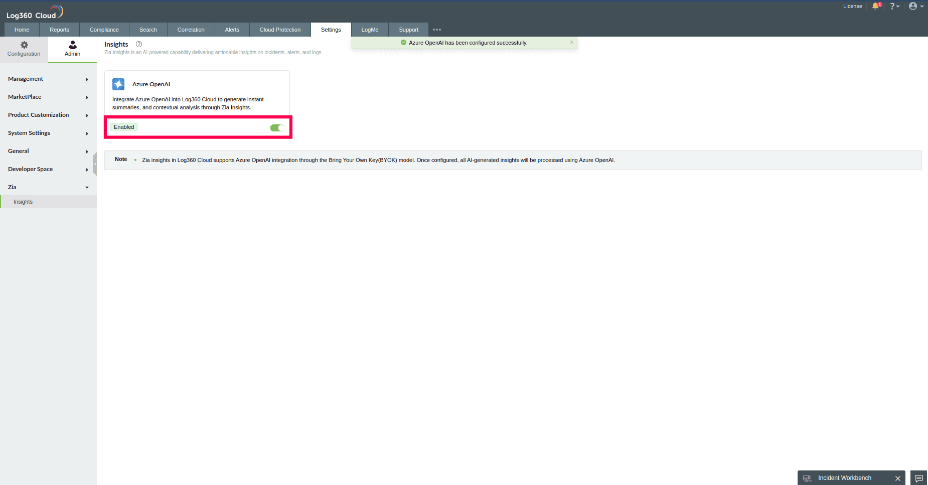Image resolution: width=928 pixels, height=485 pixels.
Task: Switch to Cloud Protection tab
Action: click(280, 30)
